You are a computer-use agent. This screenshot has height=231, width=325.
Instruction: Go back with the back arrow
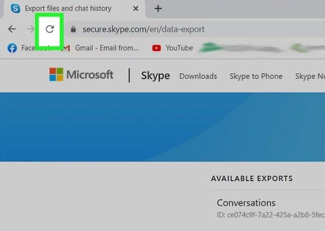[12, 29]
